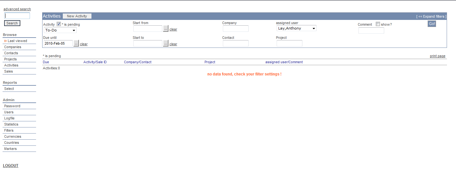Open the advanced search link
456x174 pixels.
point(17,9)
